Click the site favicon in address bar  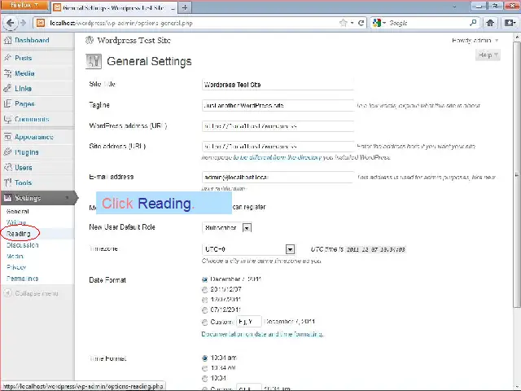[x=41, y=23]
